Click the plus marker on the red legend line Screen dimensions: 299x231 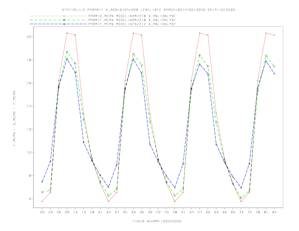pyautogui.click(x=64, y=16)
